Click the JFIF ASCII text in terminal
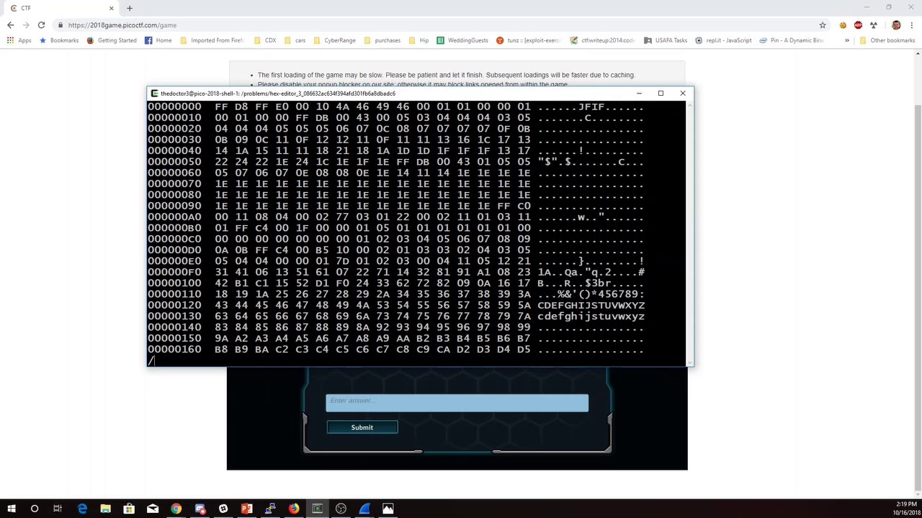This screenshot has height=518, width=922. point(592,106)
